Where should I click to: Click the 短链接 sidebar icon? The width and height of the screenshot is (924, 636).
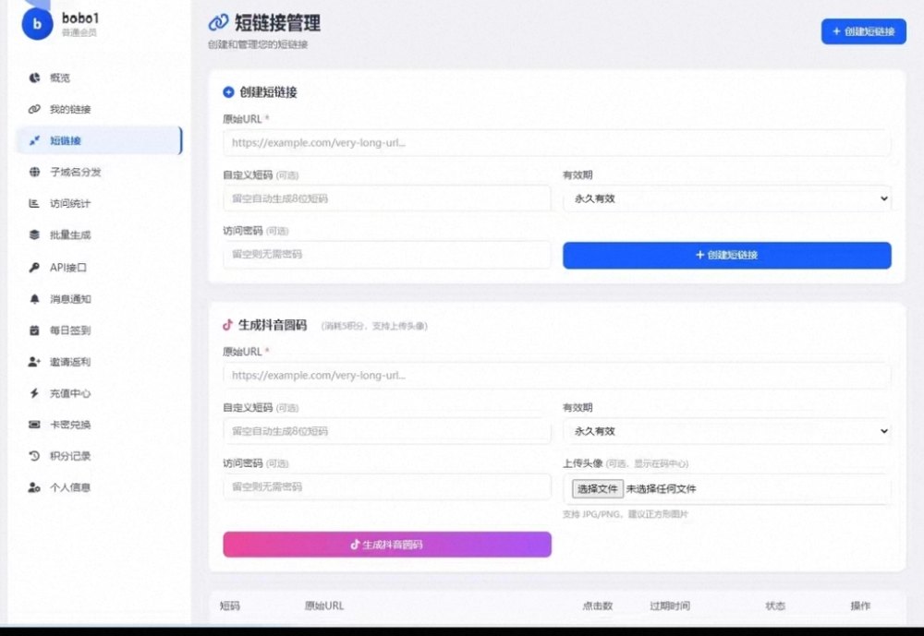[35, 140]
